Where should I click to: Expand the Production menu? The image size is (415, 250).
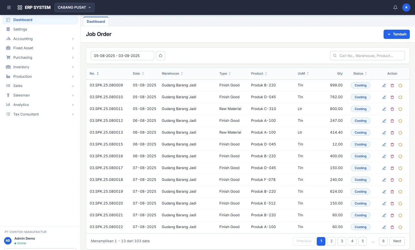point(40,77)
